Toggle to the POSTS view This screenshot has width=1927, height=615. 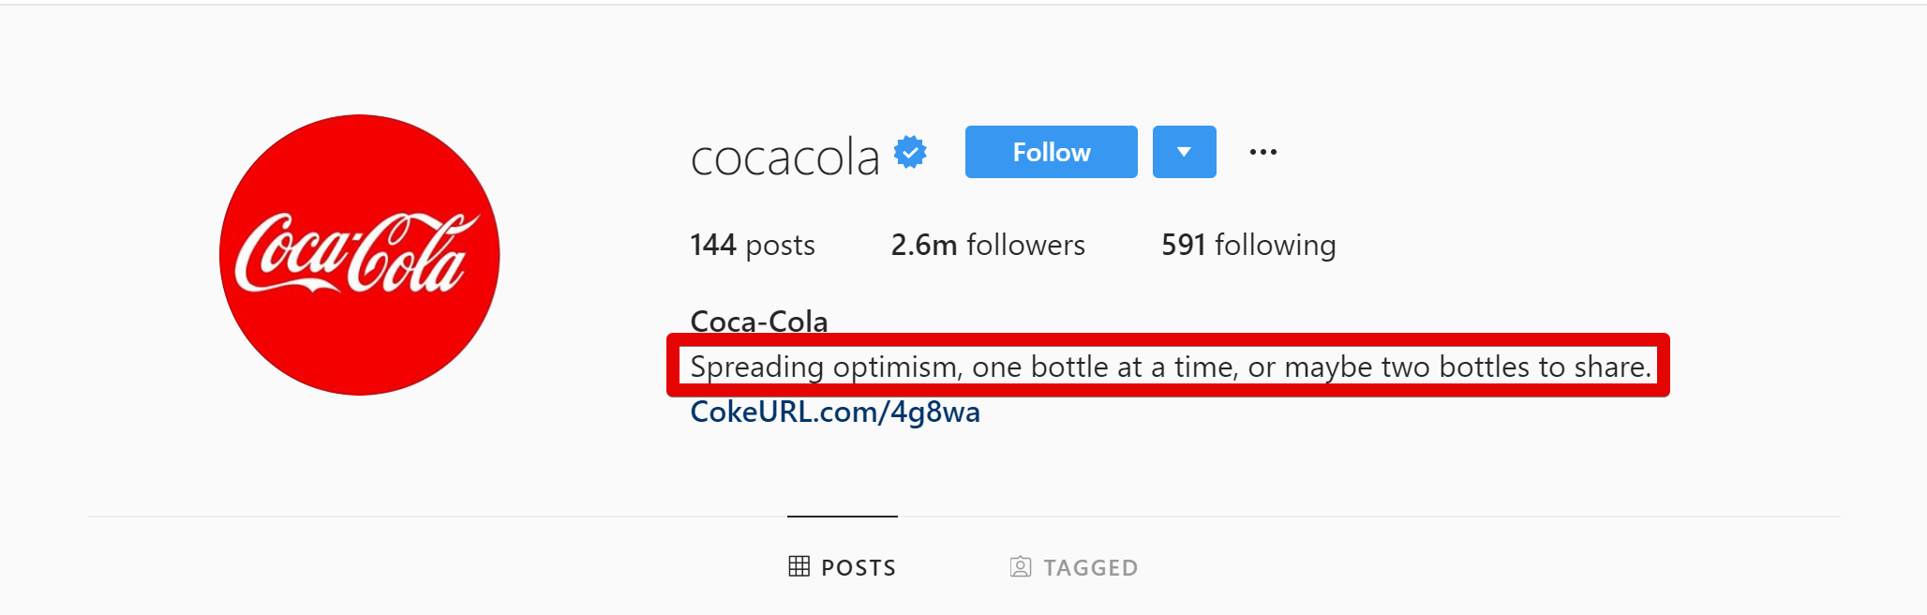(841, 566)
